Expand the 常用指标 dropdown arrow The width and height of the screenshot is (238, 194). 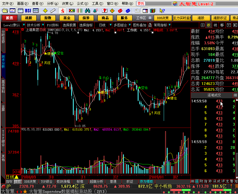(x=170, y=25)
